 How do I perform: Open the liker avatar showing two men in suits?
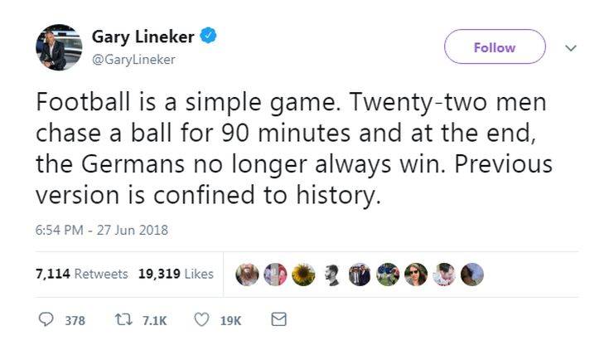(x=360, y=275)
